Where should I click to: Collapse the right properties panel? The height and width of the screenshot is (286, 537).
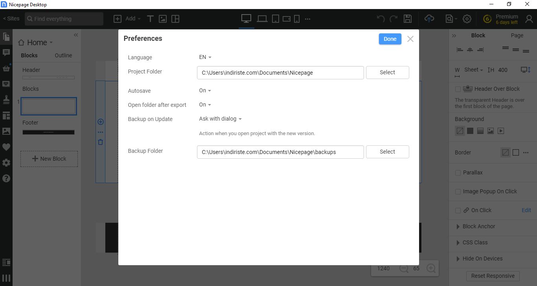pyautogui.click(x=454, y=35)
